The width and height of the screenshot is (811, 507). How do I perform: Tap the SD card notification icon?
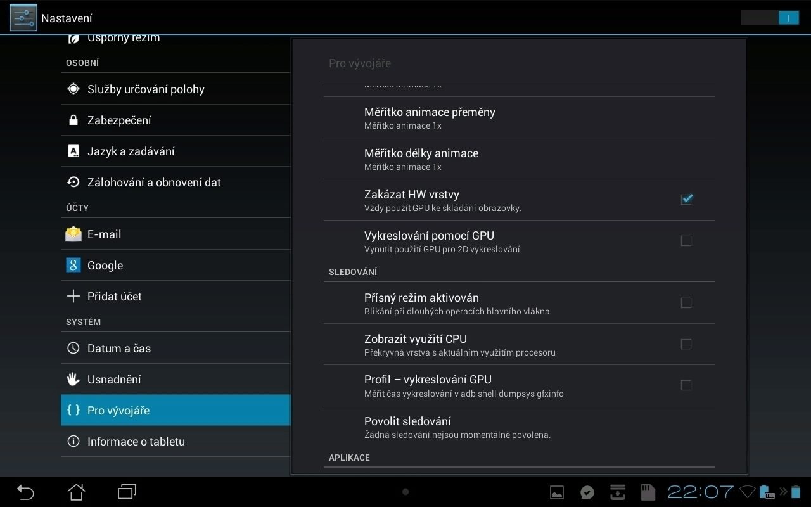(648, 492)
